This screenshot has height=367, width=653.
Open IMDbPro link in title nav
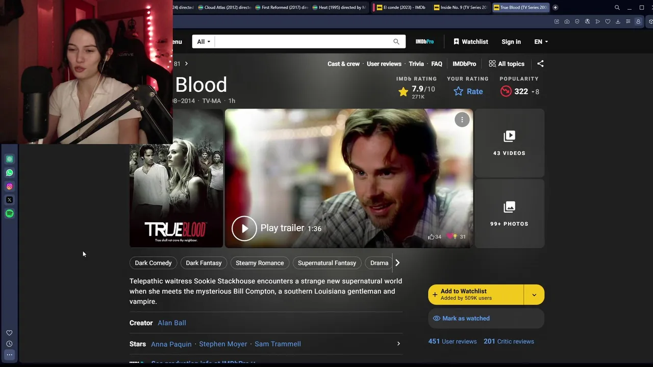click(464, 64)
